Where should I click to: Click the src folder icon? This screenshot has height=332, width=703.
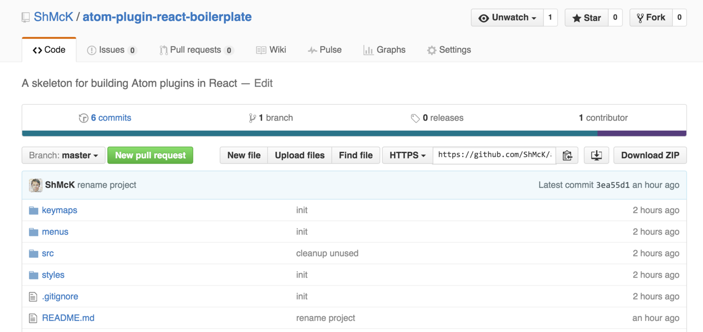33,253
